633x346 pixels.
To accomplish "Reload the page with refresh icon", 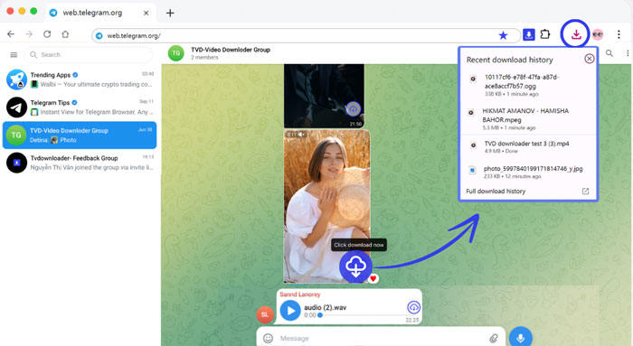I will click(47, 34).
